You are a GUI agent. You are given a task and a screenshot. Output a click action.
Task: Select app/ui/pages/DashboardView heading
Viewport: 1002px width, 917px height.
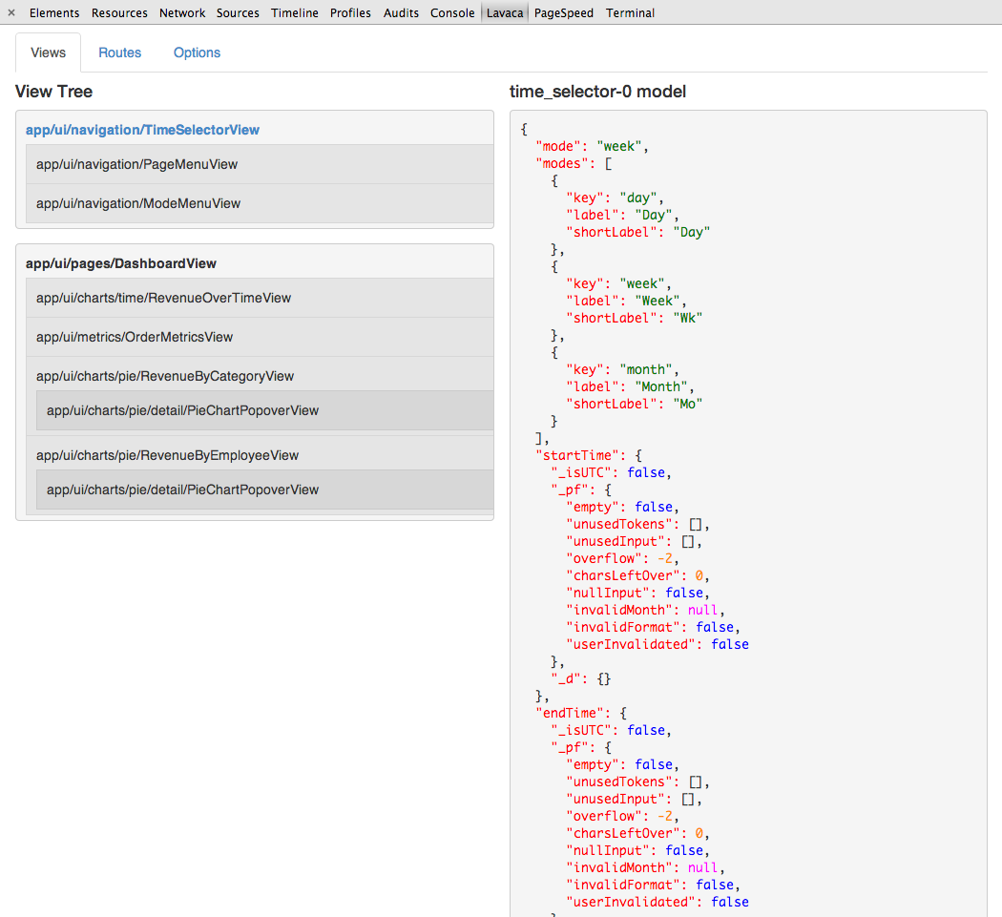(121, 263)
